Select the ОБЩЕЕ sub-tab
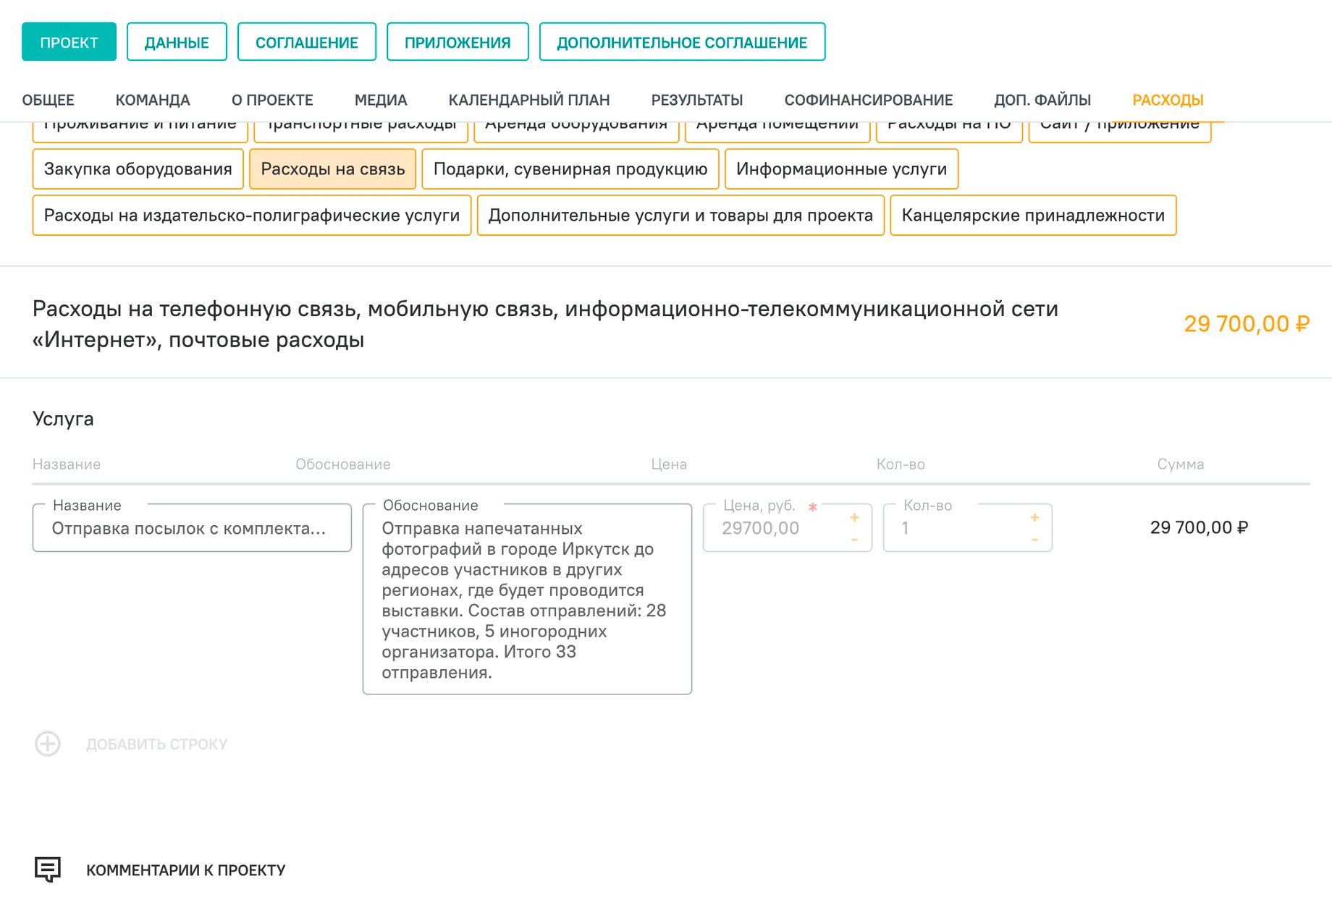The height and width of the screenshot is (923, 1332). pos(48,100)
